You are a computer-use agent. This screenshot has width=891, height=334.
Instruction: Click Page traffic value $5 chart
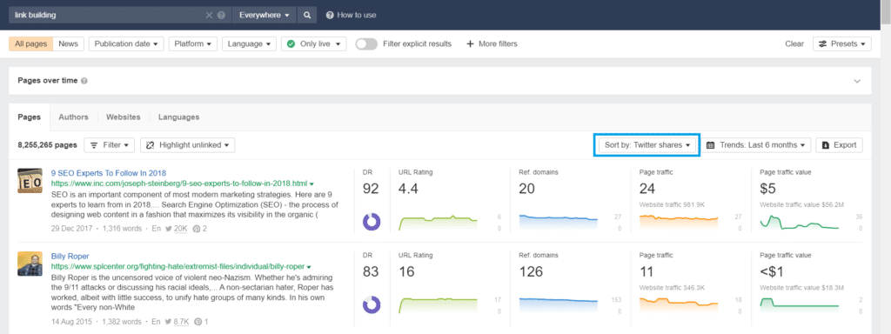[800, 222]
